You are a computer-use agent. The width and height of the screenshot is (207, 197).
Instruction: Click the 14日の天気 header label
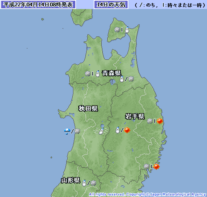[111, 5]
